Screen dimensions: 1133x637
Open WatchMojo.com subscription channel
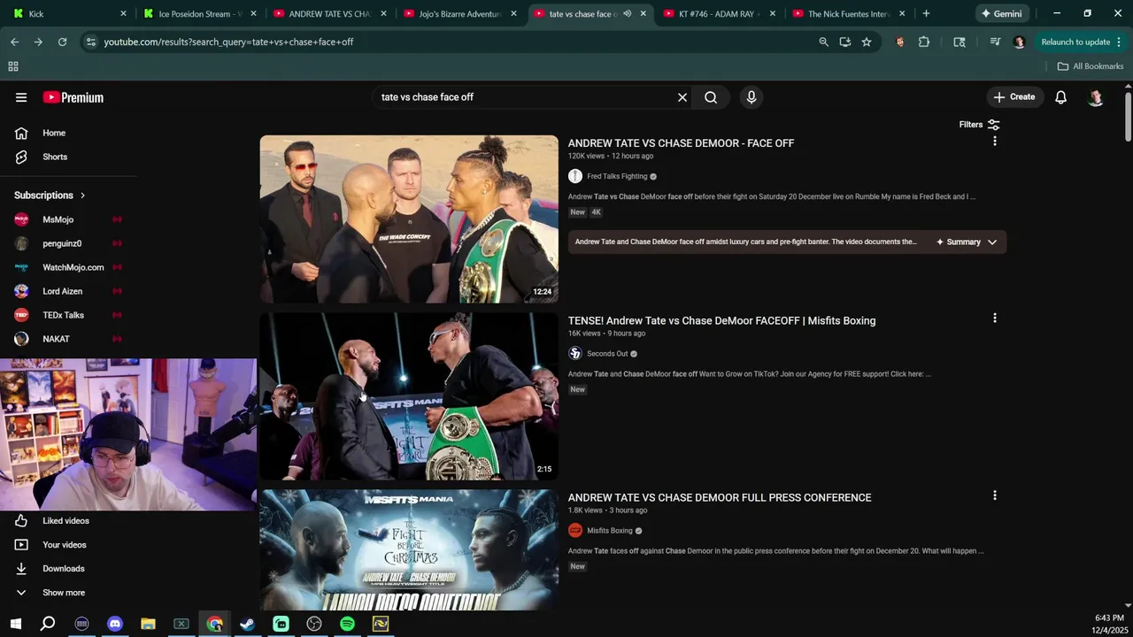click(73, 267)
